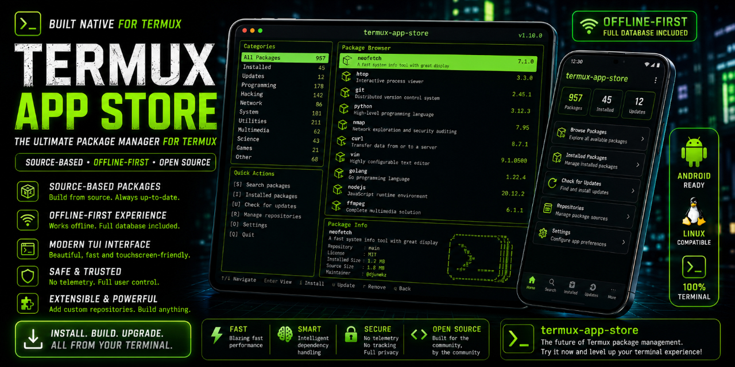Switch to Home tab in phone navigation
The height and width of the screenshot is (367, 735).
(x=531, y=283)
